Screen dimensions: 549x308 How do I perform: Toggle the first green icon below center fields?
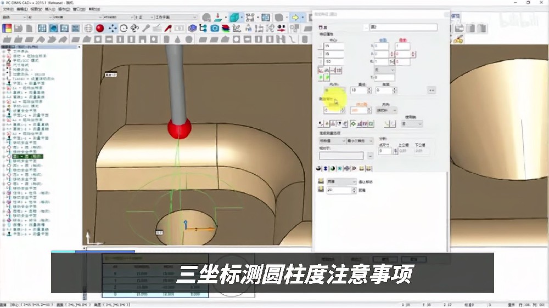click(x=321, y=78)
